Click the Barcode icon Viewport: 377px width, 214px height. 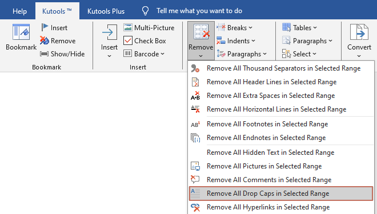(128, 53)
